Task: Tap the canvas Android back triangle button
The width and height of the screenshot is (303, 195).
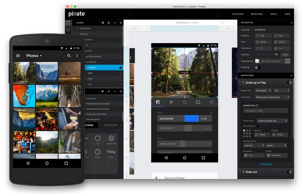Action: click(166, 158)
